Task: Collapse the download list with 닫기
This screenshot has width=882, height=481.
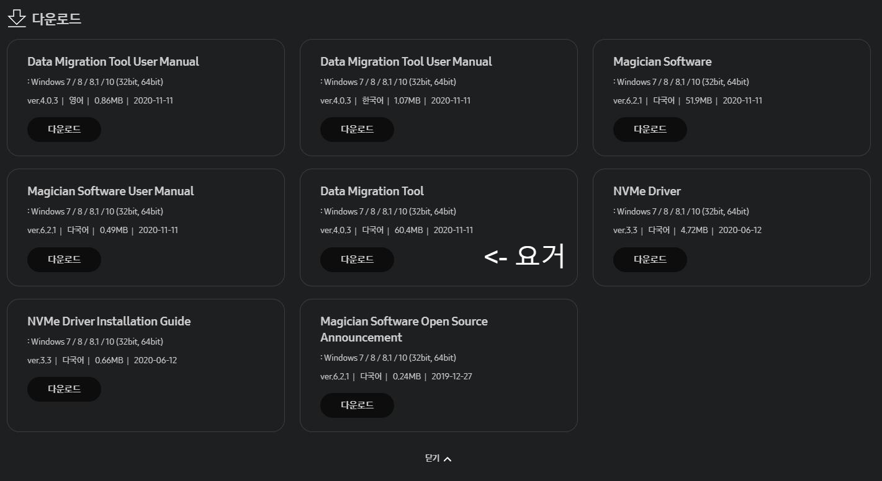Action: coord(438,459)
